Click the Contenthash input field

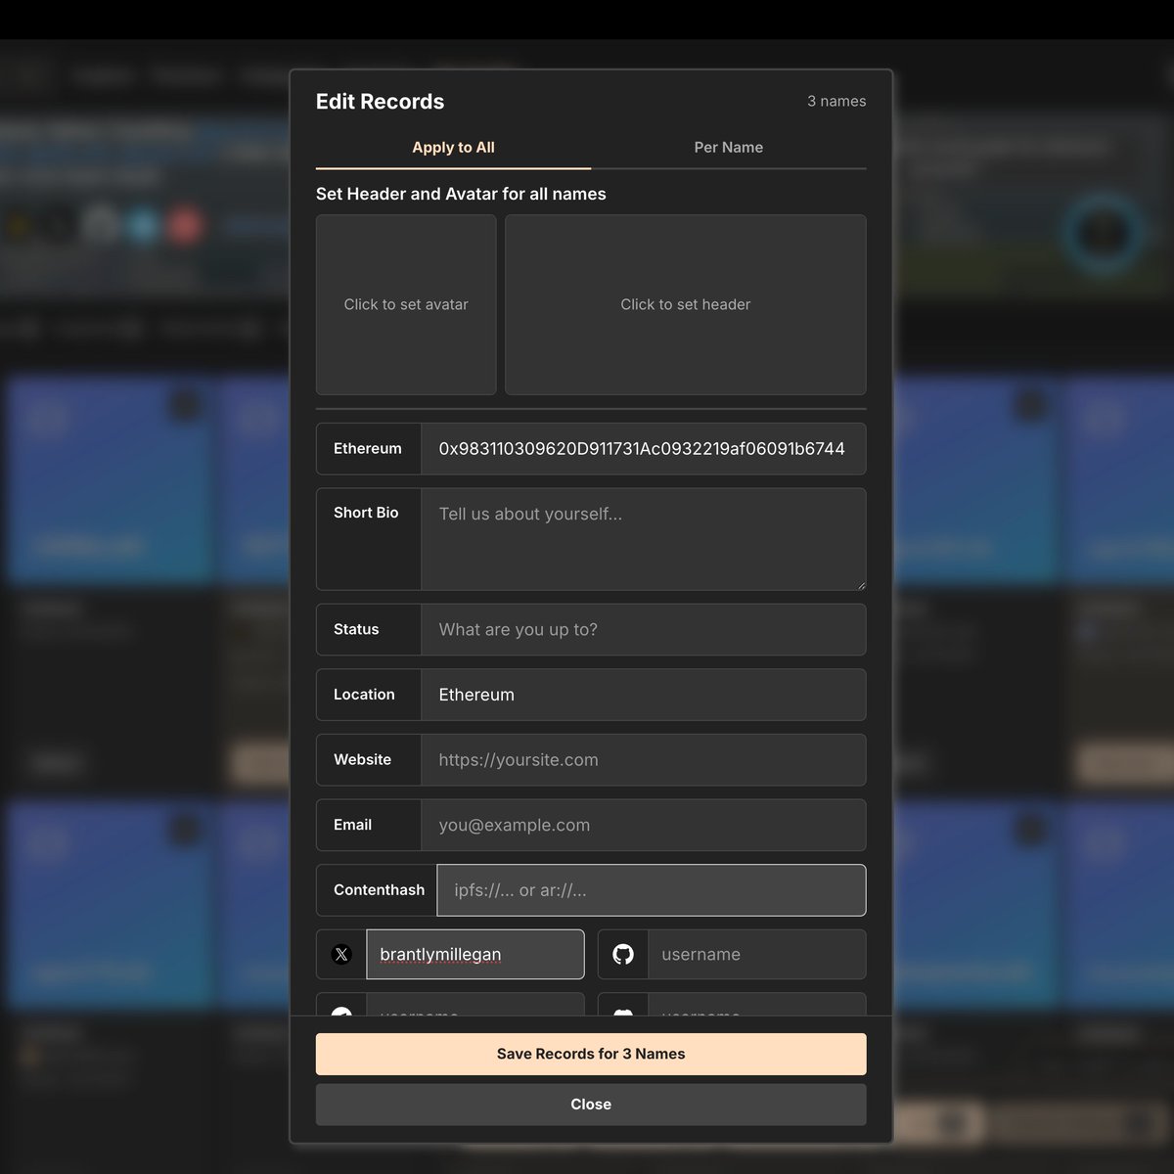point(652,890)
